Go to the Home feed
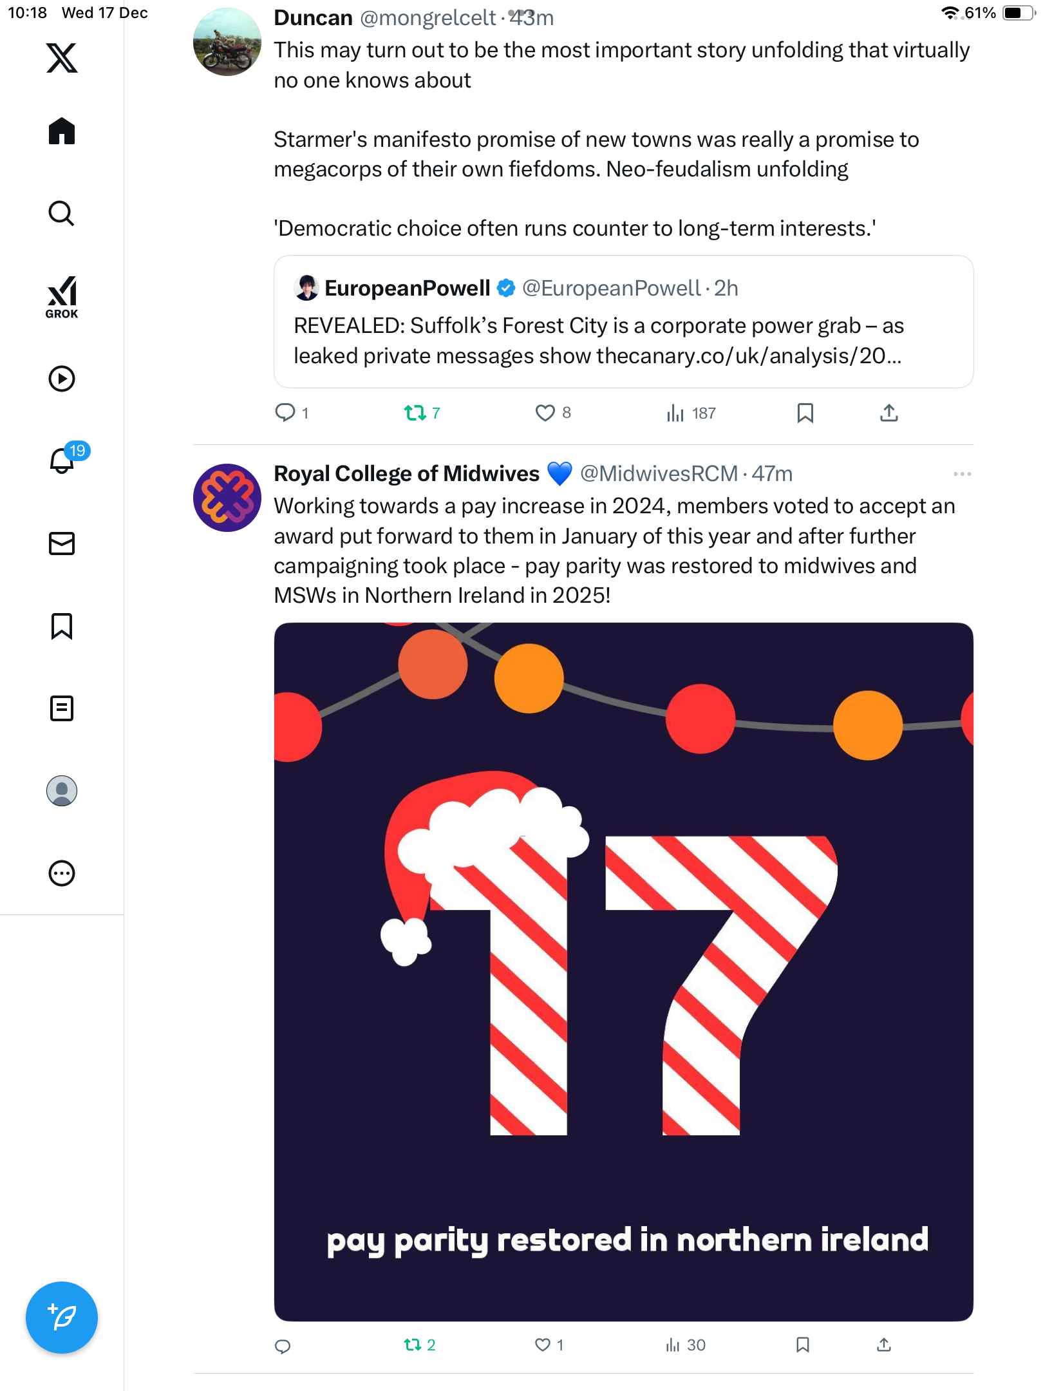Screen dimensions: 1043x1391 coord(62,131)
